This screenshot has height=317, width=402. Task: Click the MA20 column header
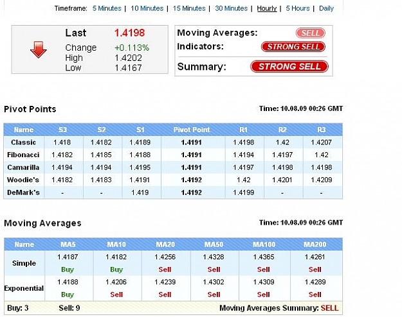[165, 244]
